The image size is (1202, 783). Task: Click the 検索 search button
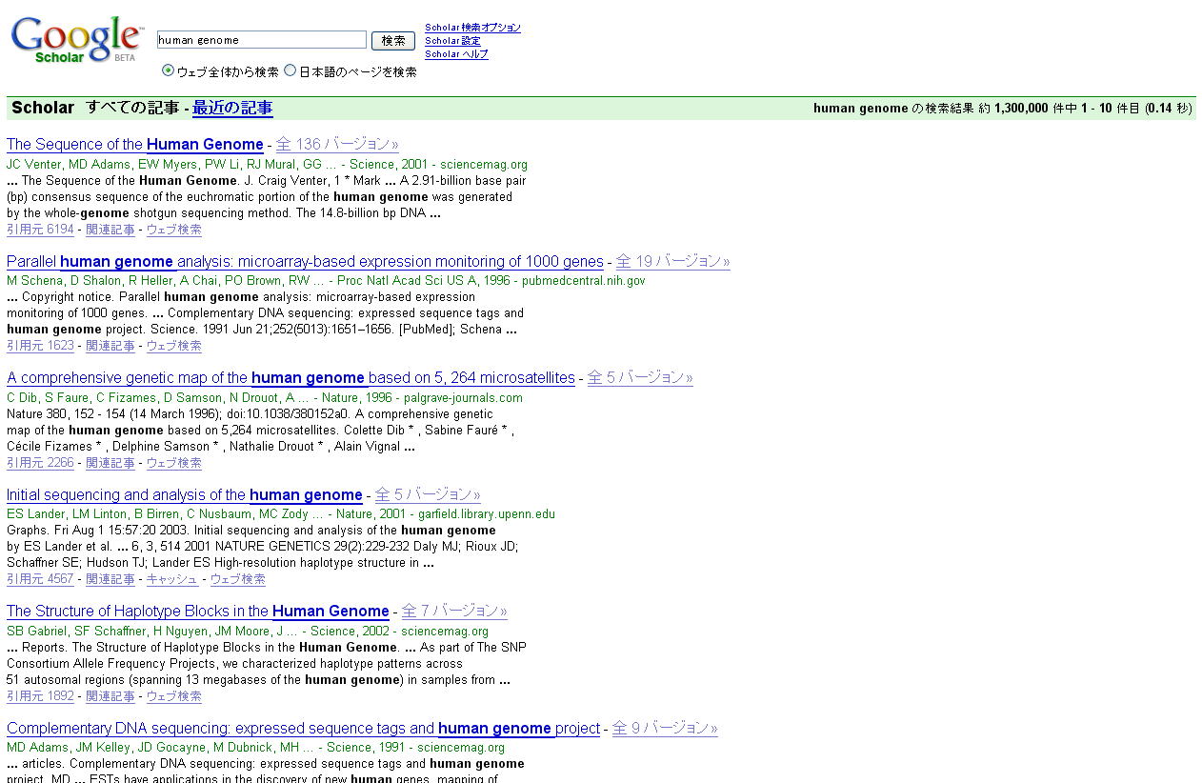(393, 41)
